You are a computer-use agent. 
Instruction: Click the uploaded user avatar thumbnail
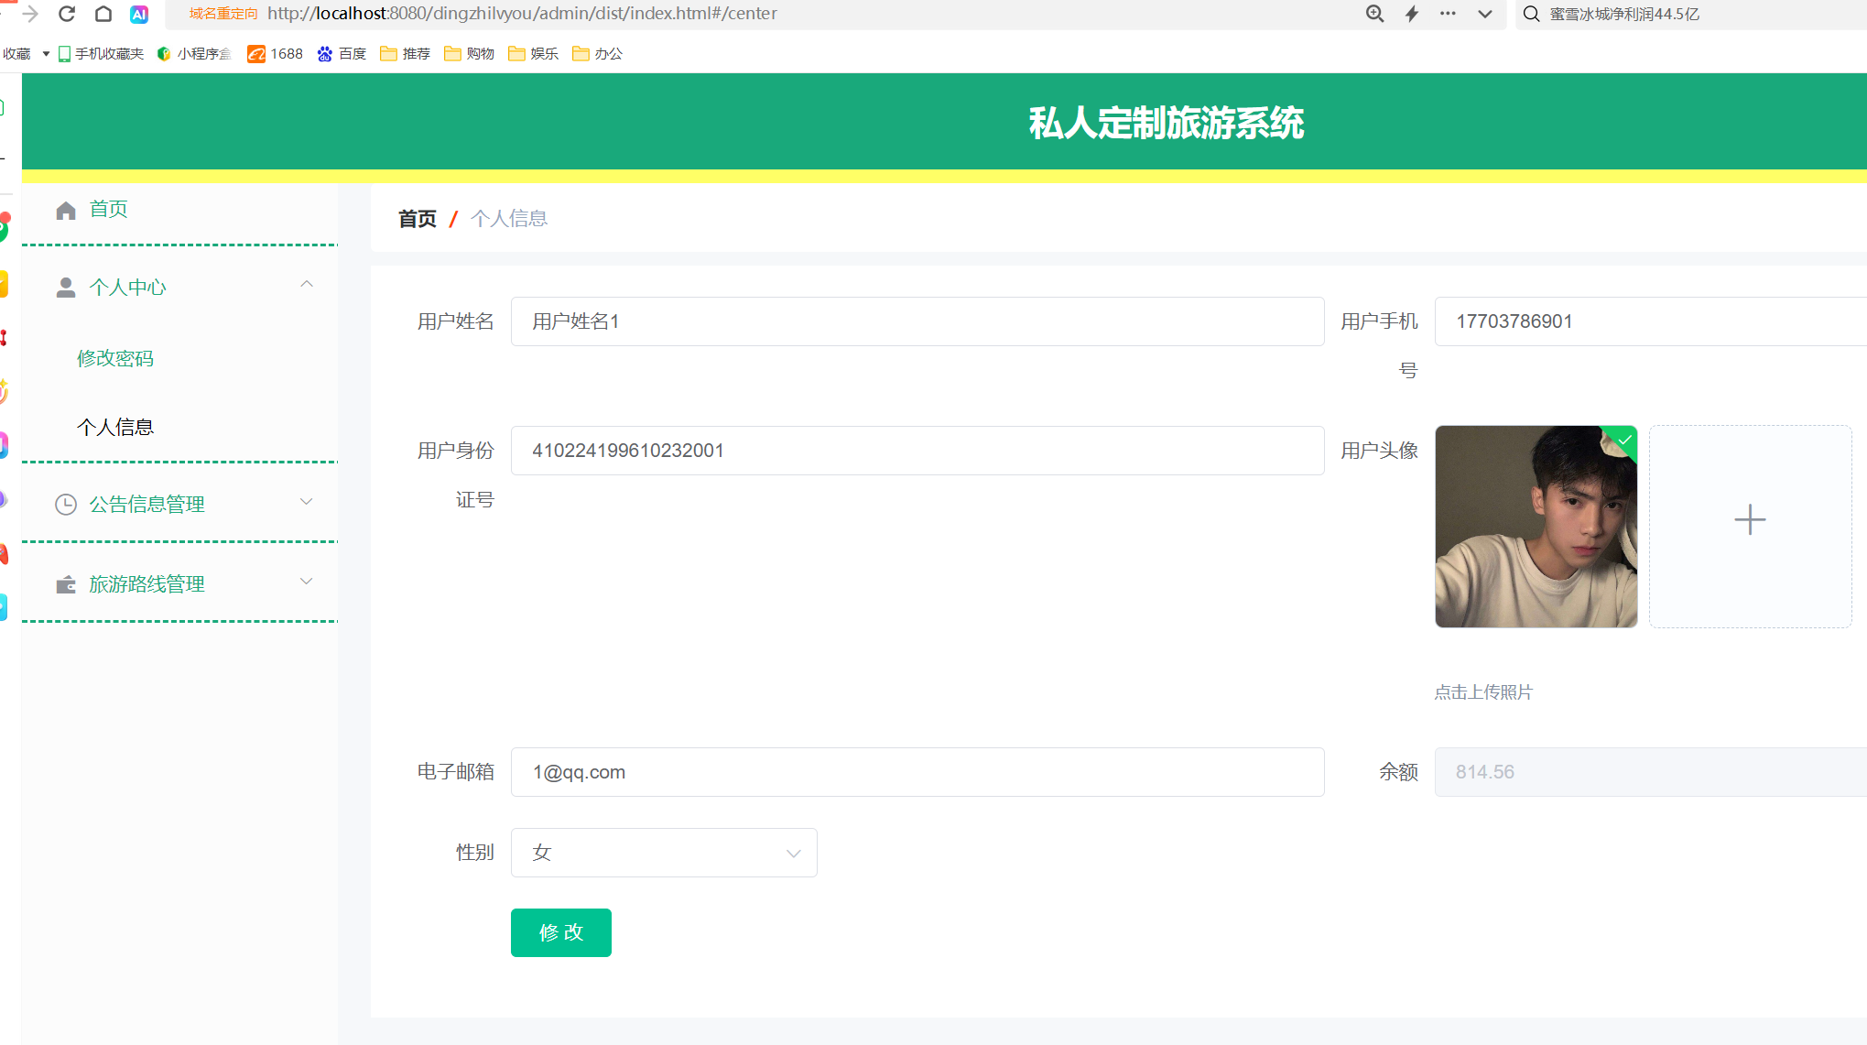[1536, 527]
